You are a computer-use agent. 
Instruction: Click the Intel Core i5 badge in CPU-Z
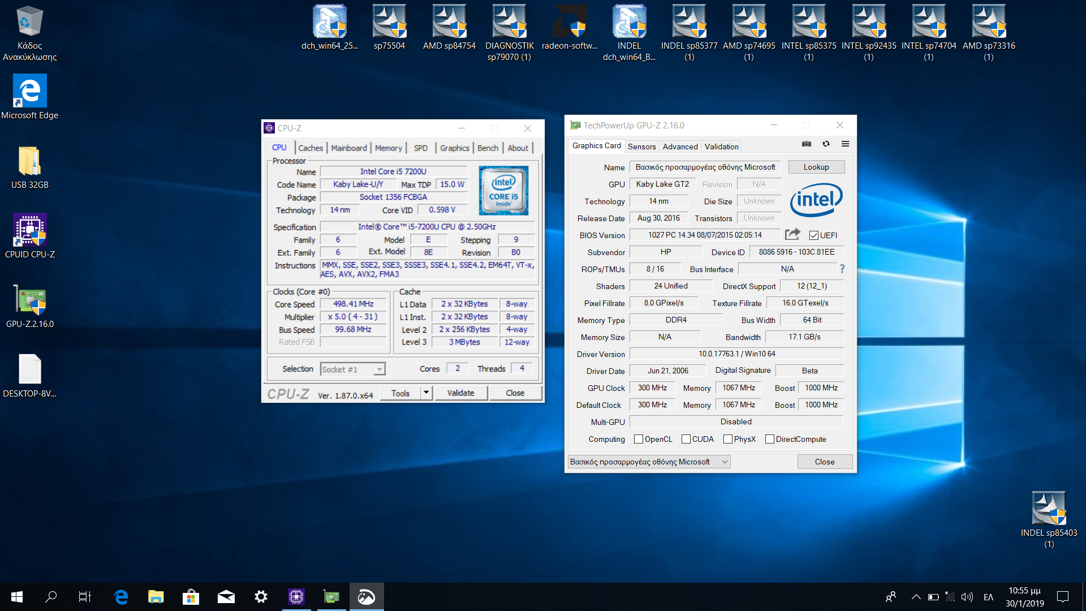(x=503, y=190)
